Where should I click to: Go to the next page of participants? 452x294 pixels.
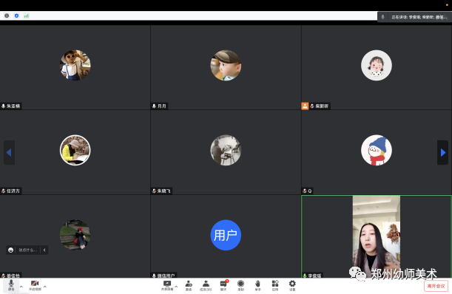coord(443,152)
